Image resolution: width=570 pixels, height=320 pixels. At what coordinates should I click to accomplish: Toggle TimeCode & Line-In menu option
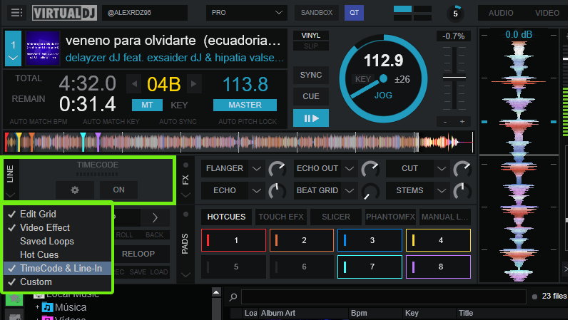click(57, 269)
